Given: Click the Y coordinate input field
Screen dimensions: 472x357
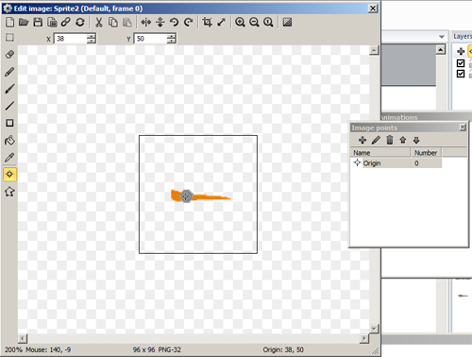Looking at the screenshot, I should [151, 39].
